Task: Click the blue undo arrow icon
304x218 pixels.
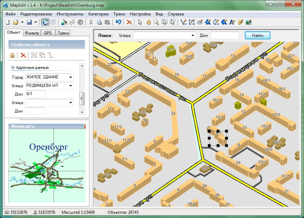Action: [118, 22]
